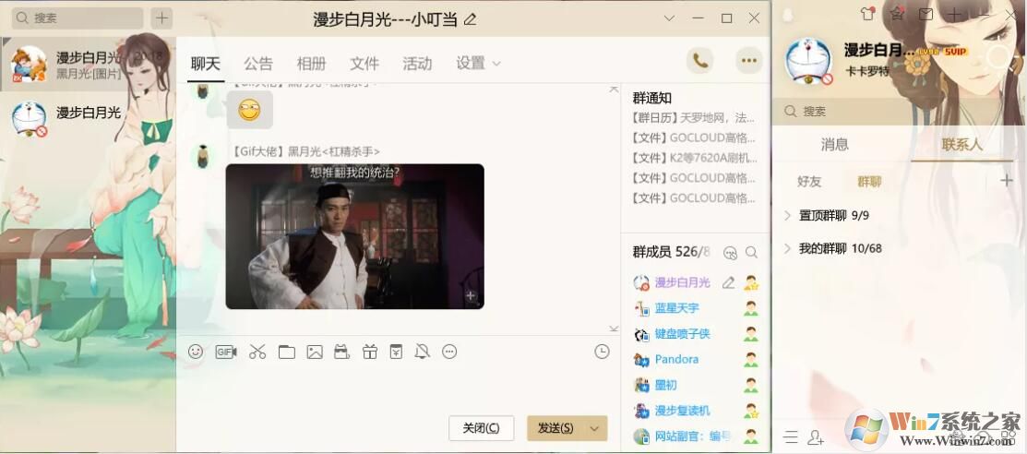The width and height of the screenshot is (1027, 454).
Task: Open message history clock icon
Action: pyautogui.click(x=602, y=352)
